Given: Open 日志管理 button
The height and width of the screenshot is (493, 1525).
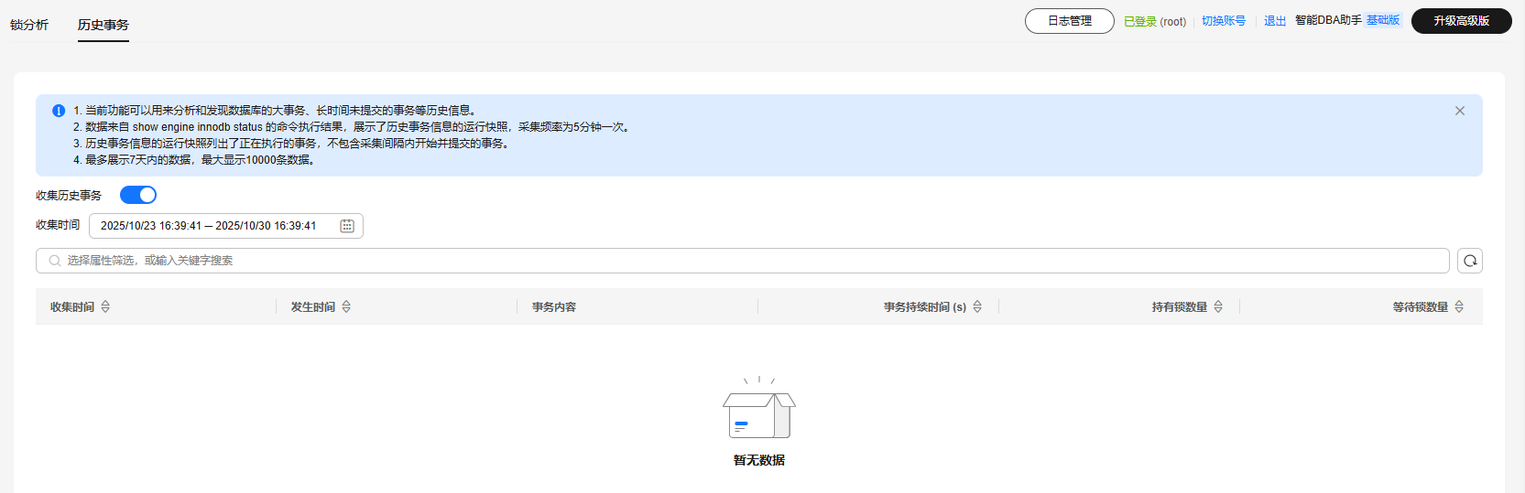Looking at the screenshot, I should (1069, 21).
